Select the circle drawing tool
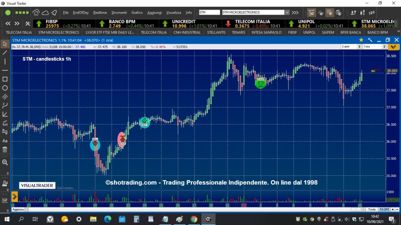401x225 pixels. [5, 88]
